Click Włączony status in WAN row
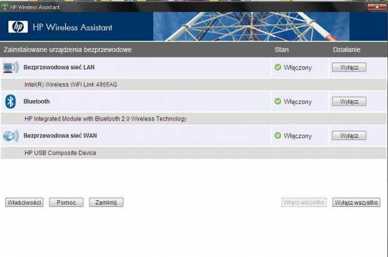 298,136
